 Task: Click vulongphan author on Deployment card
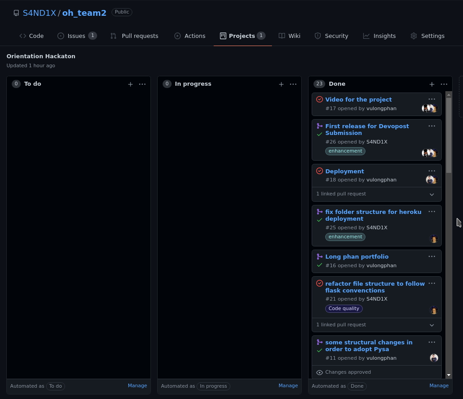381,180
